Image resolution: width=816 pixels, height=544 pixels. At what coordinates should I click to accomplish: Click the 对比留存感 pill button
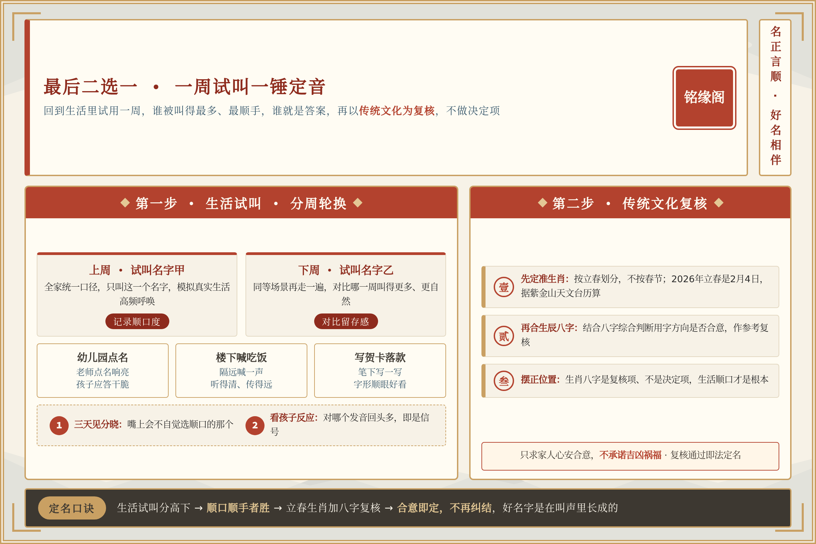click(346, 321)
